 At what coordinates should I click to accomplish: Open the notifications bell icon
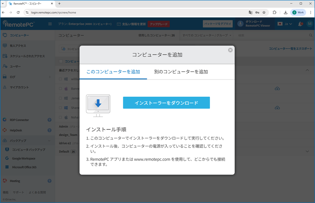pyautogui.click(x=300, y=24)
